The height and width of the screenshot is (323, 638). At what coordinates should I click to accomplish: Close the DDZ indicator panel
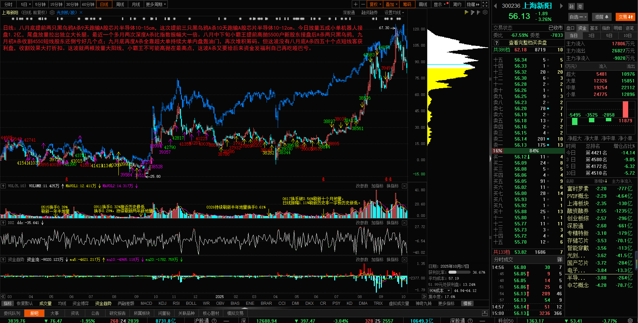tap(404, 223)
